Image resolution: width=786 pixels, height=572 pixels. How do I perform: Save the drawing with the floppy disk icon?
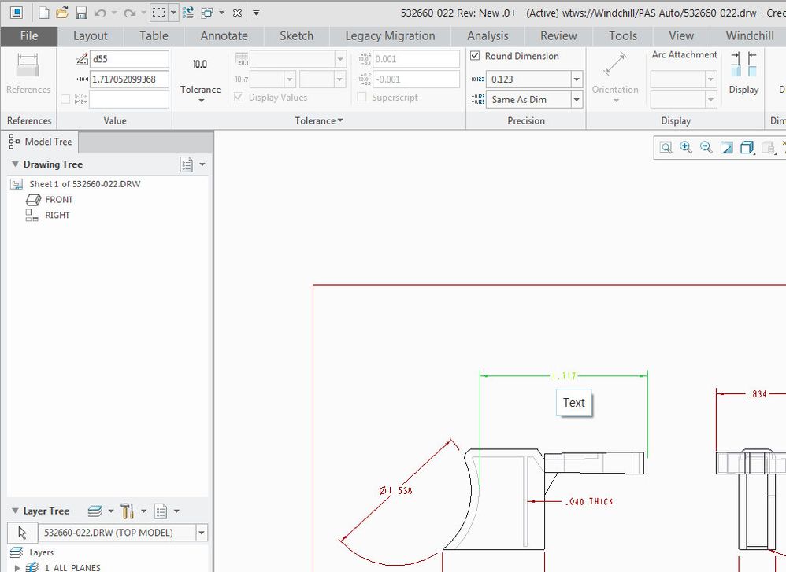click(81, 13)
